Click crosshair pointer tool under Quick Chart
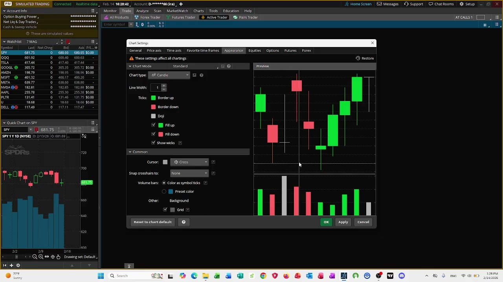 click(53, 257)
